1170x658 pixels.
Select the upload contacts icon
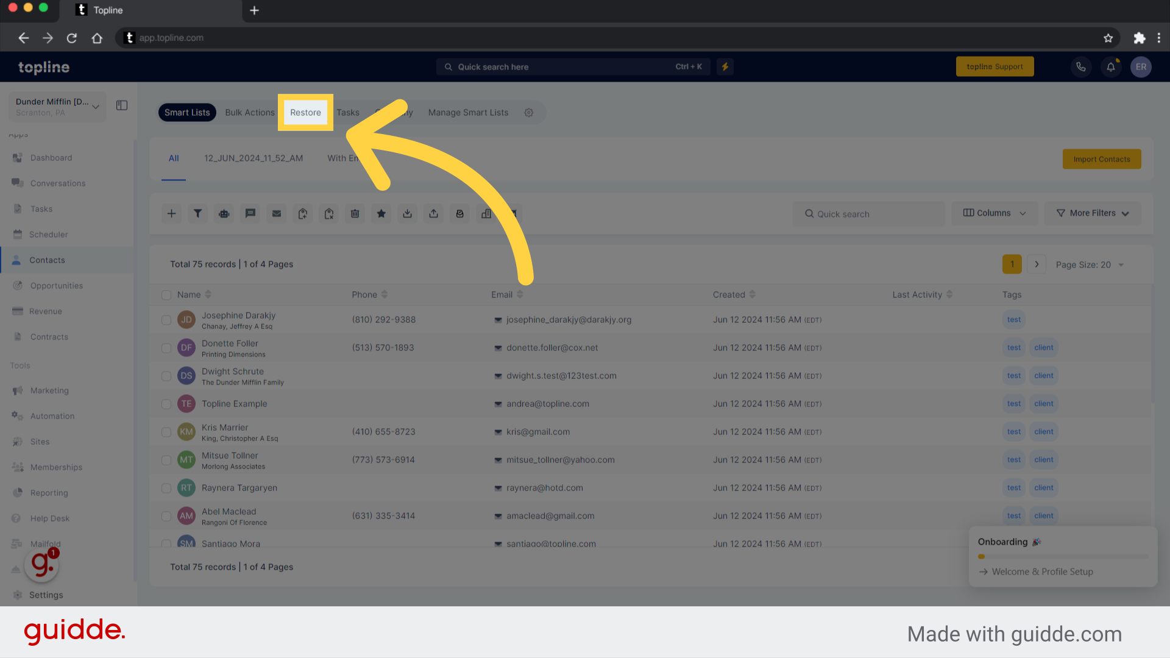pyautogui.click(x=434, y=213)
